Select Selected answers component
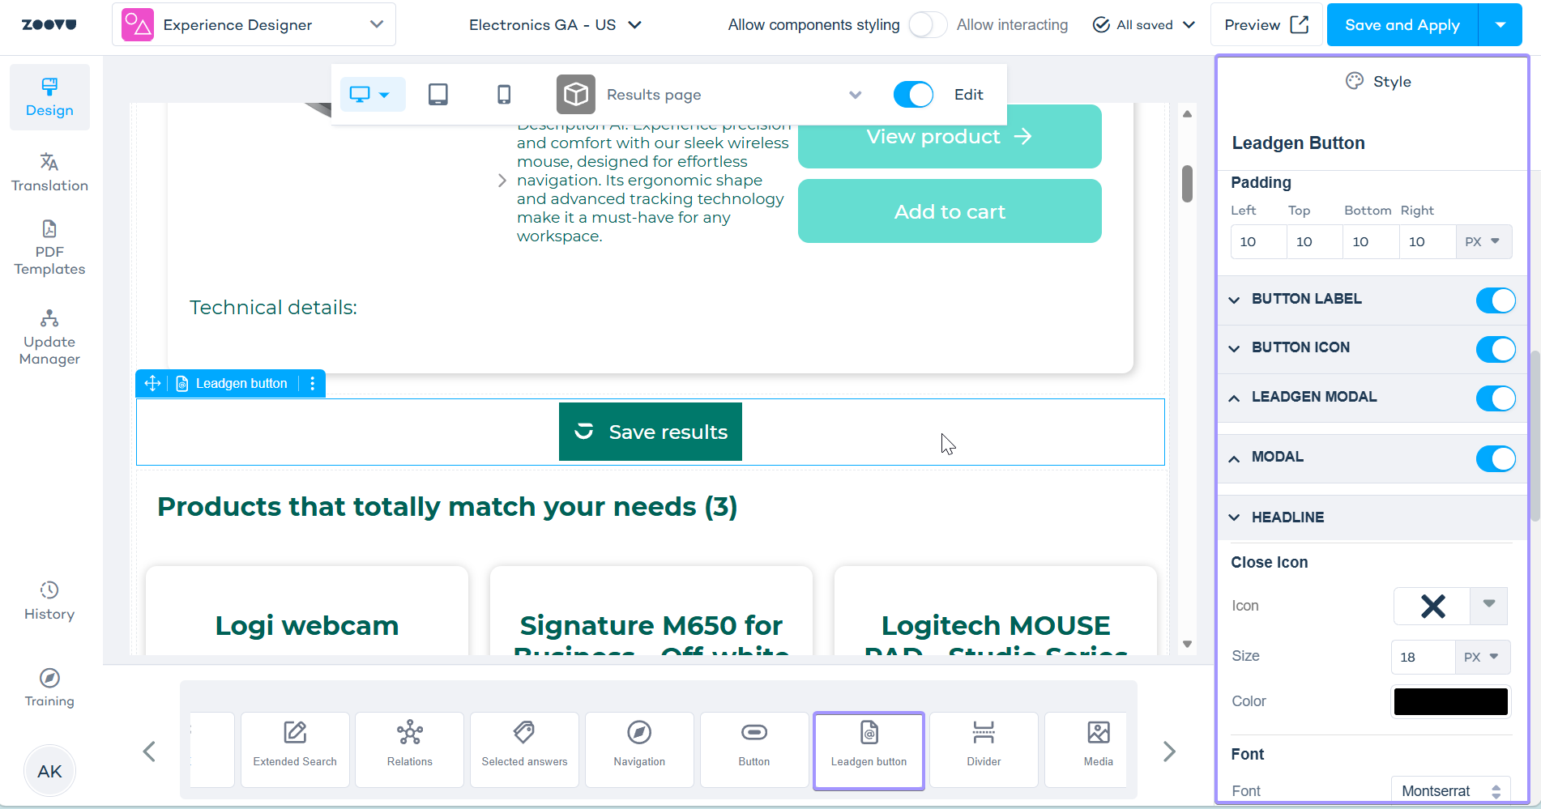The height and width of the screenshot is (809, 1541). [524, 749]
